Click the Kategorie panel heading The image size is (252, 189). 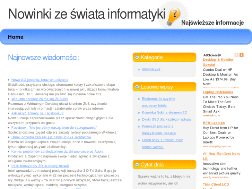pos(151,57)
